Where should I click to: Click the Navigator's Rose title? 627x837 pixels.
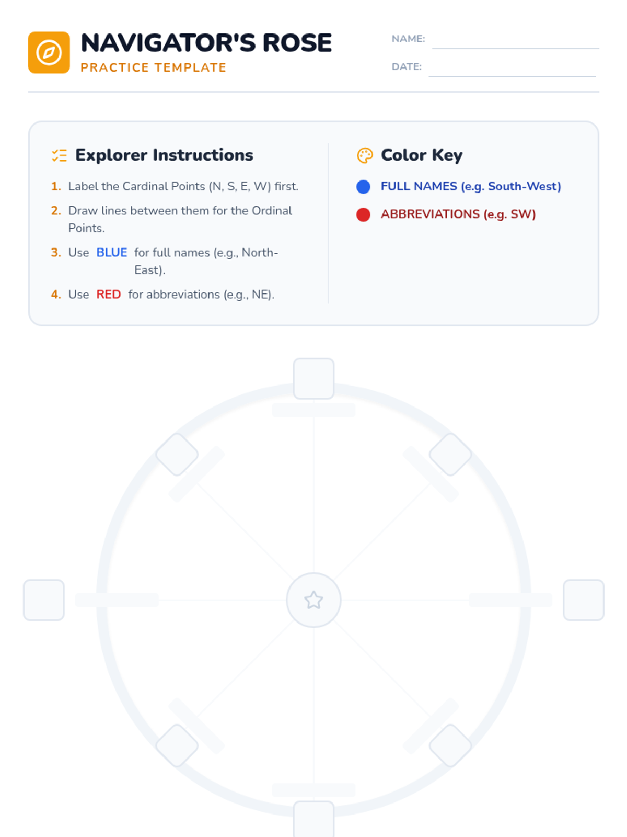coord(206,43)
